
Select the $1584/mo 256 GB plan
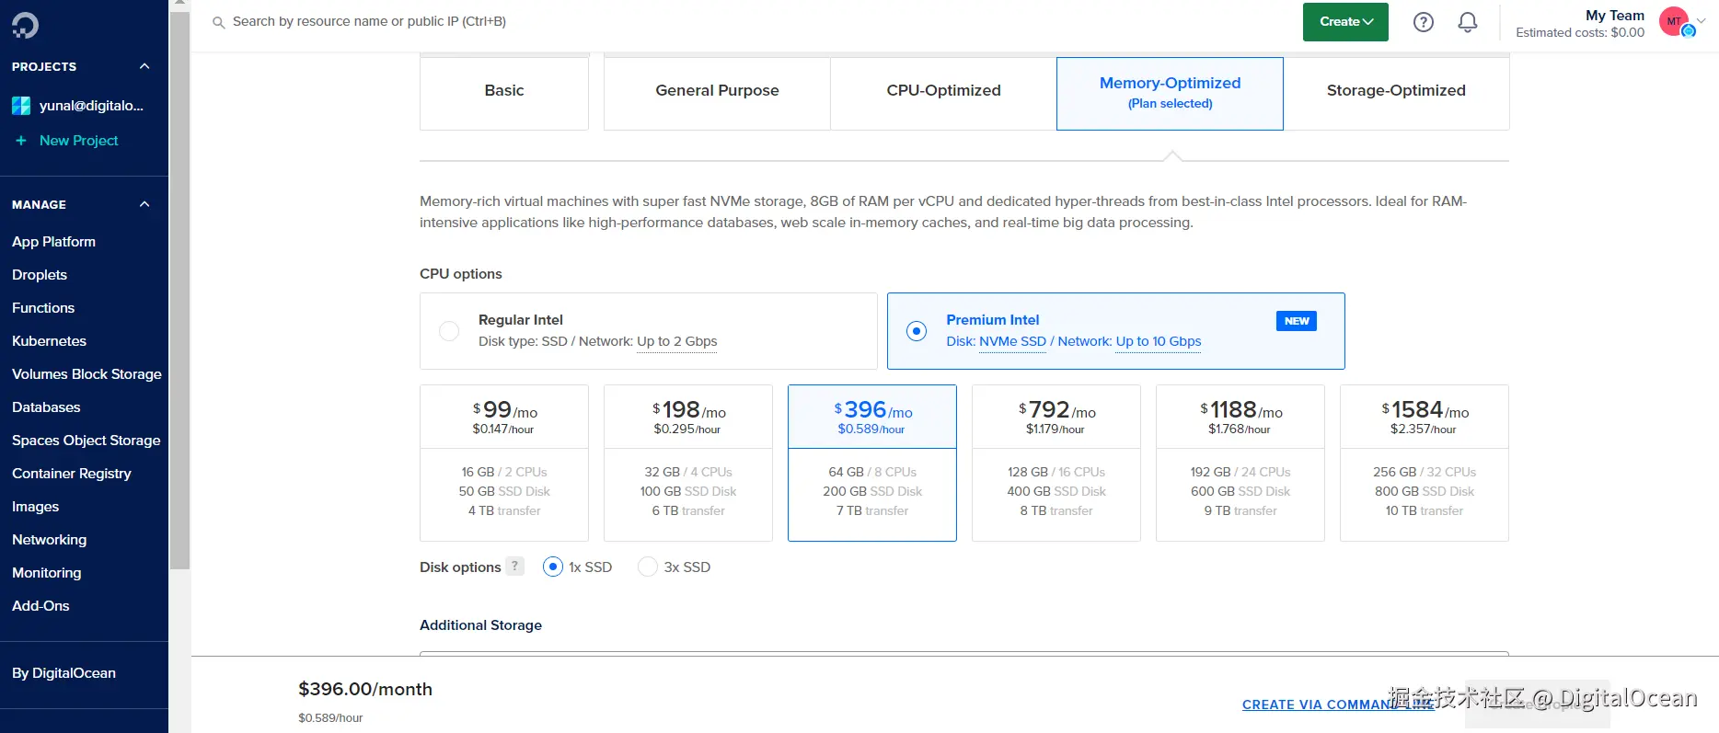point(1425,463)
